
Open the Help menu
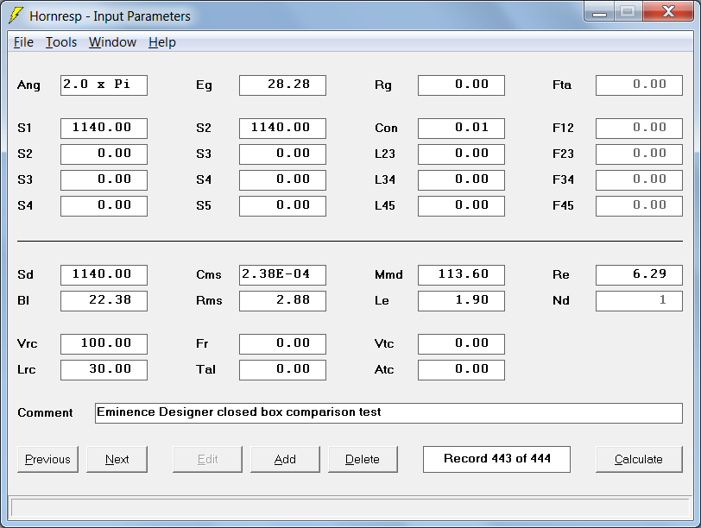(161, 42)
